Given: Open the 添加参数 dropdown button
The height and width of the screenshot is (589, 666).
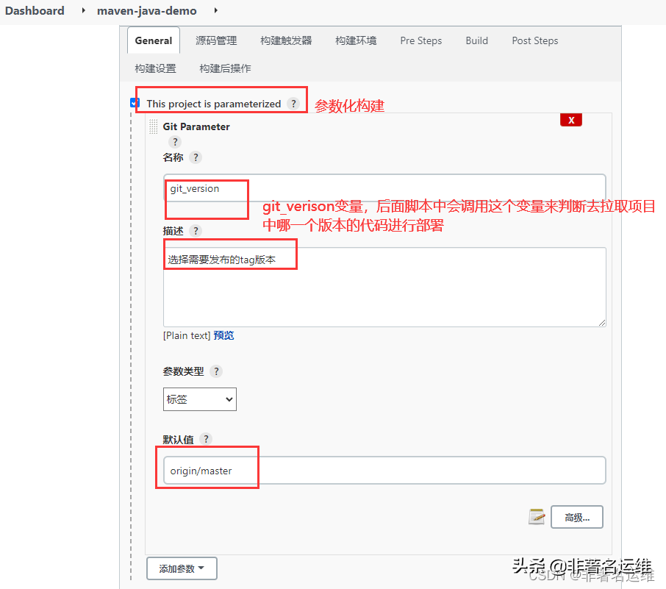Looking at the screenshot, I should tap(182, 568).
